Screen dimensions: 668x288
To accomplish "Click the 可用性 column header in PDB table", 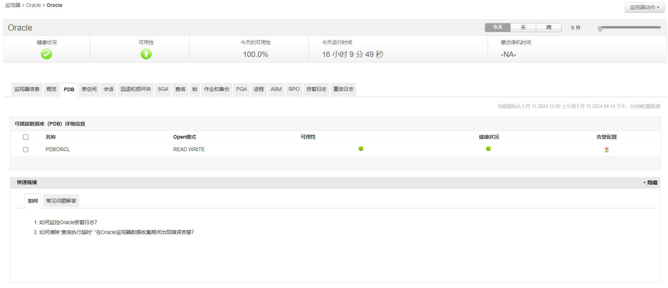I will (x=308, y=137).
